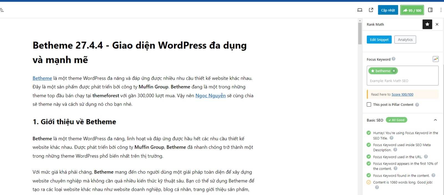Image resolution: width=444 pixels, height=195 pixels.
Task: Select the betheme focus keyword tag
Action: (x=383, y=71)
